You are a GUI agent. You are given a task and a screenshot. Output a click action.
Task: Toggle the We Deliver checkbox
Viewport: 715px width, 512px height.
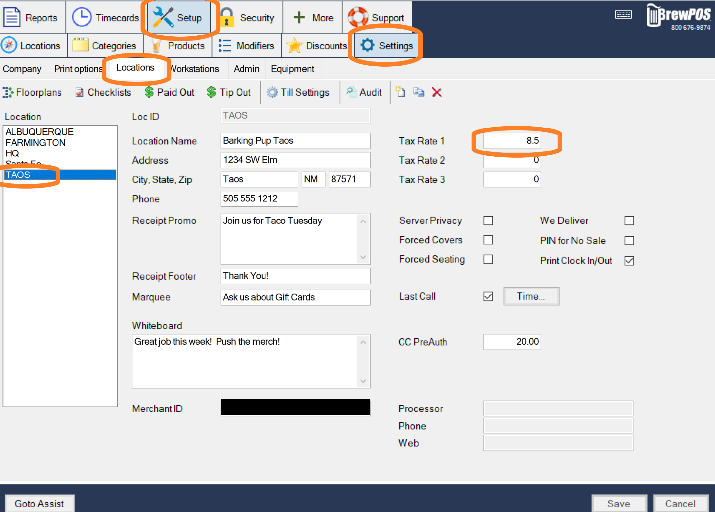pyautogui.click(x=629, y=221)
